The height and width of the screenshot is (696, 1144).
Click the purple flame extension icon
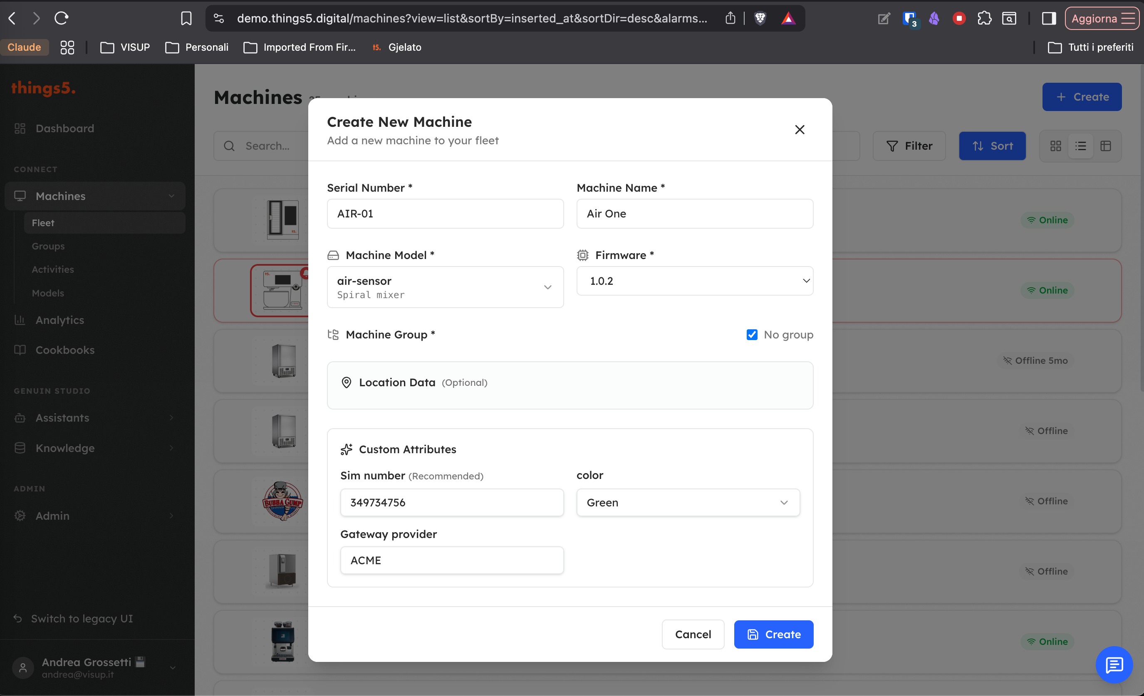click(934, 18)
